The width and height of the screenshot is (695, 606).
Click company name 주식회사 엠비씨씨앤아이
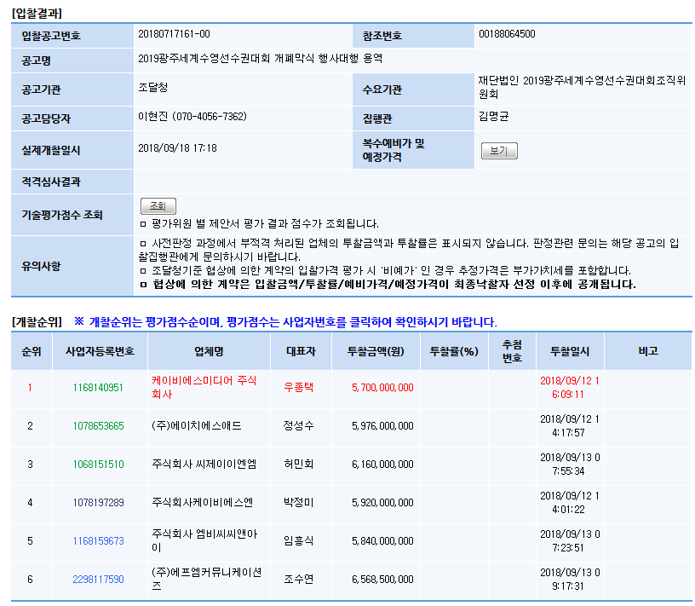point(204,540)
